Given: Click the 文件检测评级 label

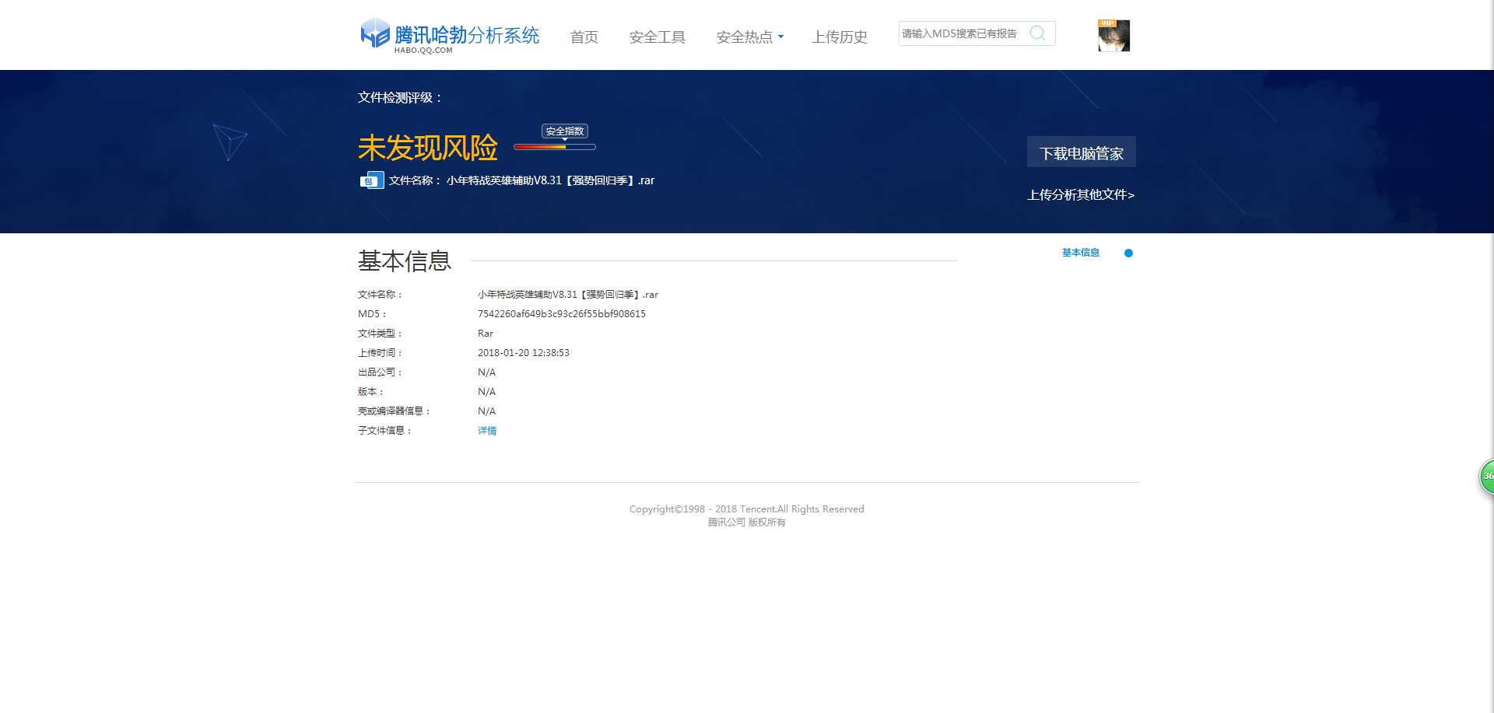Looking at the screenshot, I should point(400,98).
